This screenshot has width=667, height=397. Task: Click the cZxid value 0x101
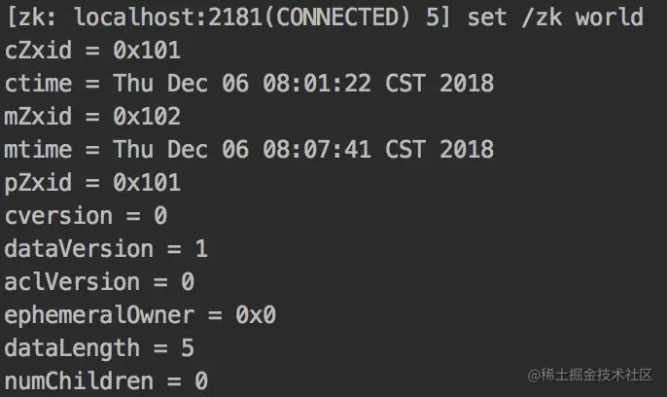coord(146,50)
